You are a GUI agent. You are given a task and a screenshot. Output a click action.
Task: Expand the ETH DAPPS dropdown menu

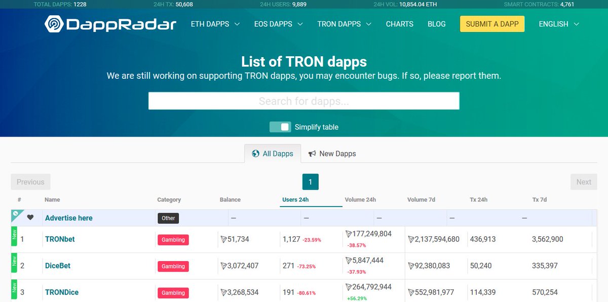(215, 24)
